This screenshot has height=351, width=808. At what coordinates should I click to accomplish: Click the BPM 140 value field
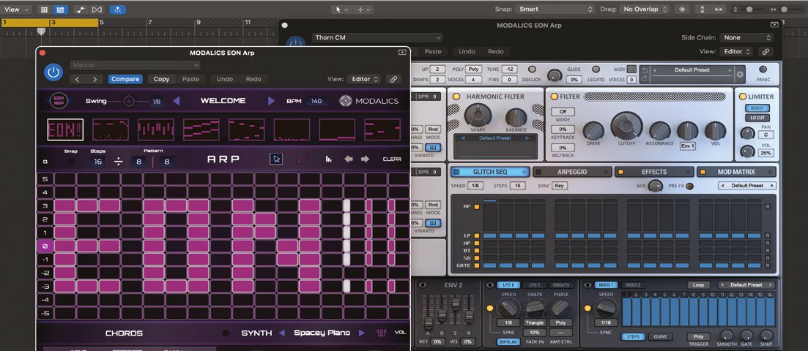[316, 102]
